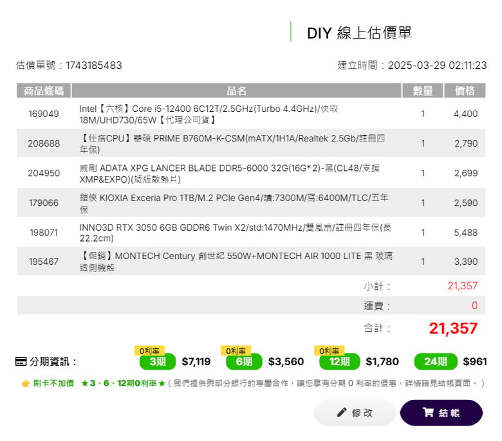502x441 pixels.
Task: Click barcode 198071
Action: point(44,233)
